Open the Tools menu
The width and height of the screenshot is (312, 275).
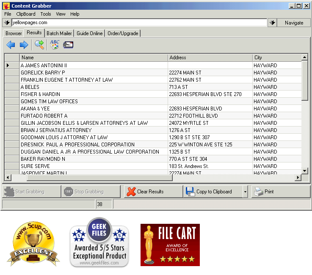[46, 14]
